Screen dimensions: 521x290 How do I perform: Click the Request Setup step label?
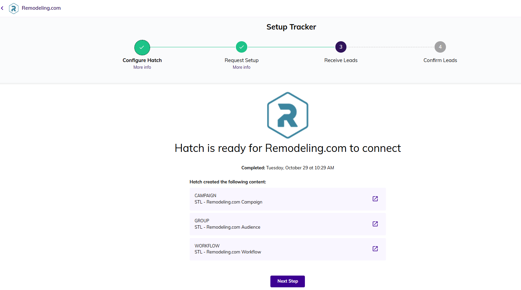point(241,60)
